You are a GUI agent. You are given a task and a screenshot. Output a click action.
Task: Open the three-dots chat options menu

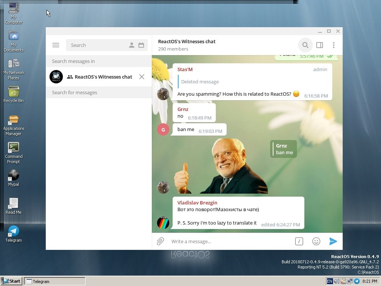pyautogui.click(x=334, y=45)
